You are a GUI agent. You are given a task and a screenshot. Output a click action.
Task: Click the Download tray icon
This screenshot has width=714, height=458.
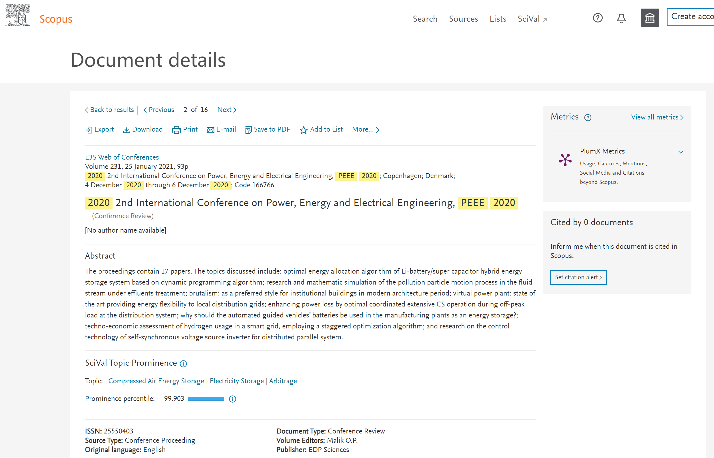(126, 130)
